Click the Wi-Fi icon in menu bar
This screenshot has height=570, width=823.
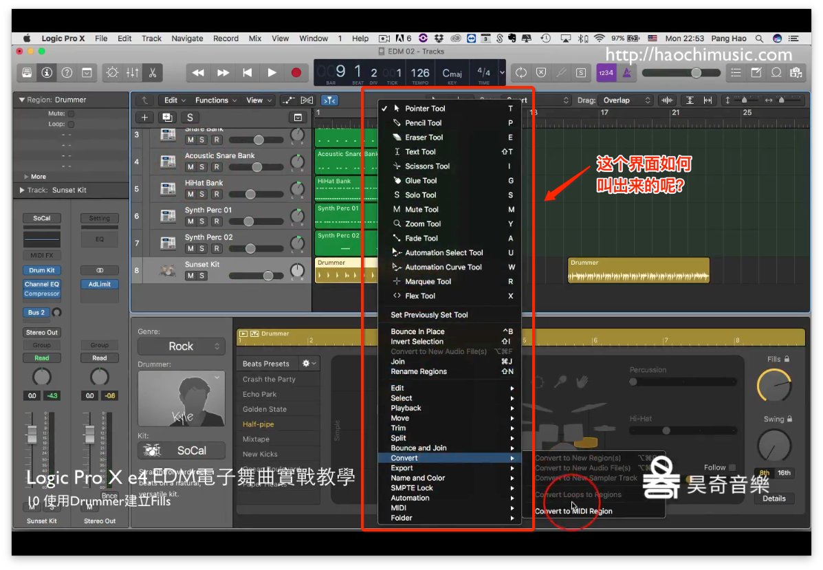(x=599, y=39)
